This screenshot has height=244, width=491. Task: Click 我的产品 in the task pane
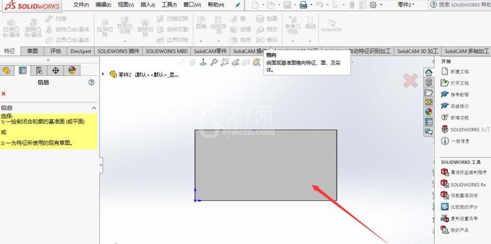pyautogui.click(x=455, y=230)
